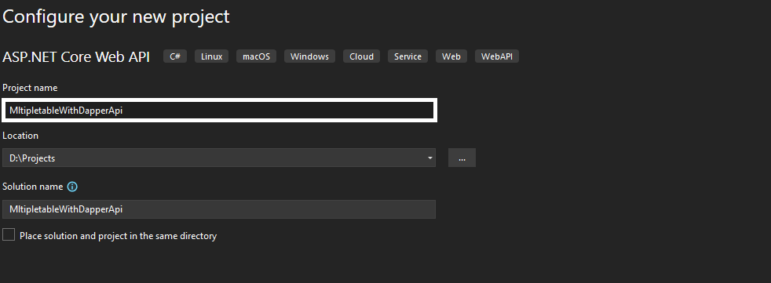Select the Linux platform tag
771x283 pixels.
(211, 56)
